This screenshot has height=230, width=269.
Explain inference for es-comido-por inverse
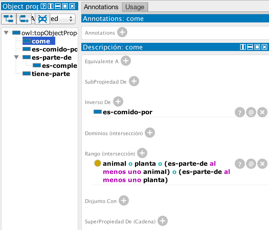pos(240,112)
